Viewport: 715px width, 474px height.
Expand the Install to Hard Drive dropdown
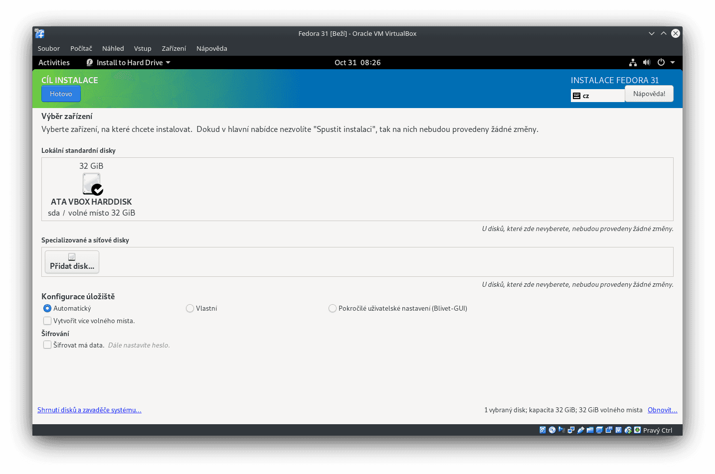tap(128, 62)
